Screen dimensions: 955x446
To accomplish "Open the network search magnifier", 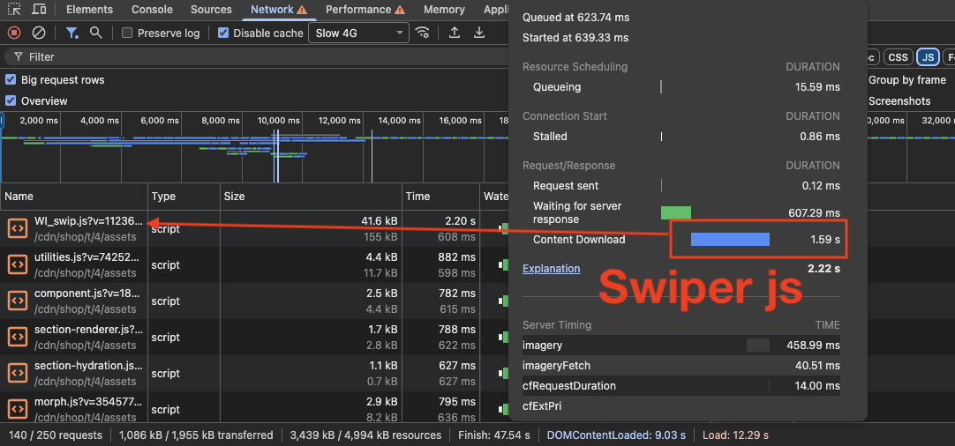I will click(x=96, y=33).
